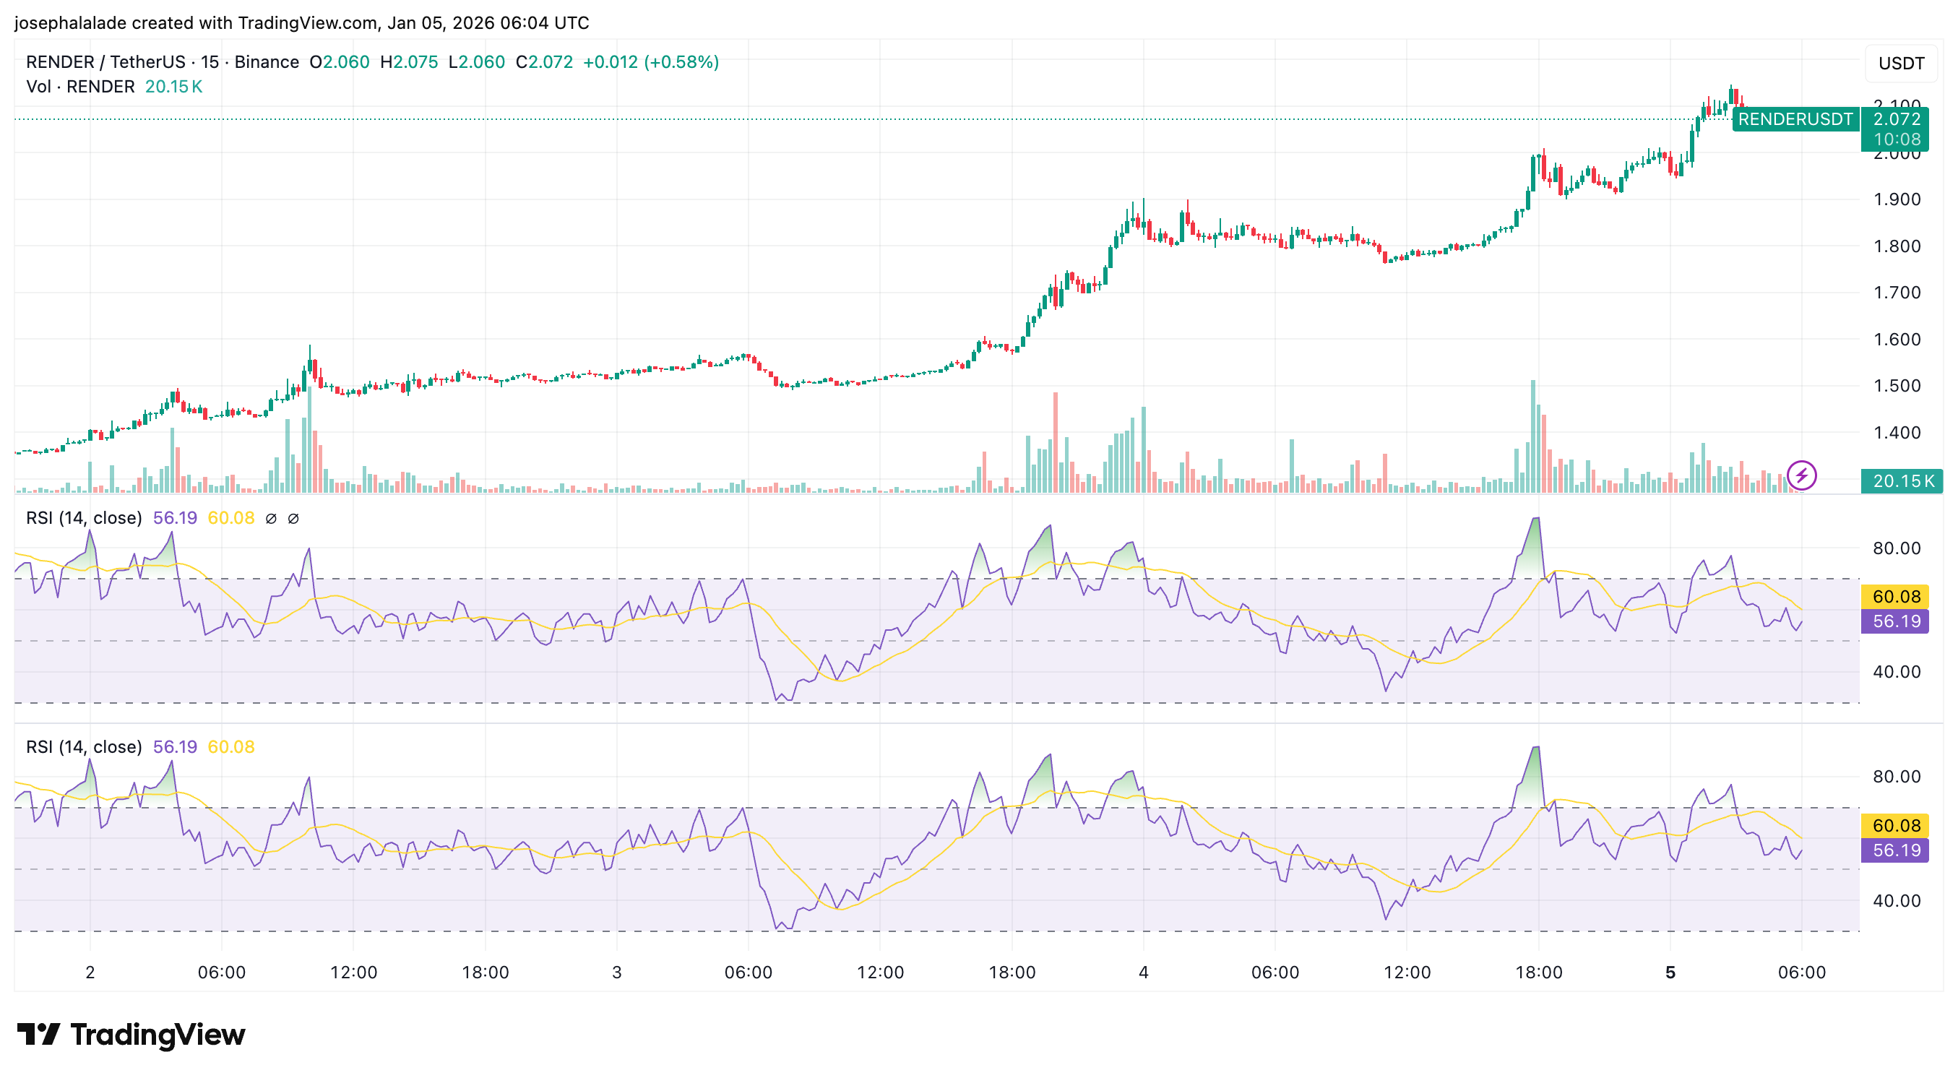
Task: Open the USDT currency selector
Action: [x=1901, y=63]
